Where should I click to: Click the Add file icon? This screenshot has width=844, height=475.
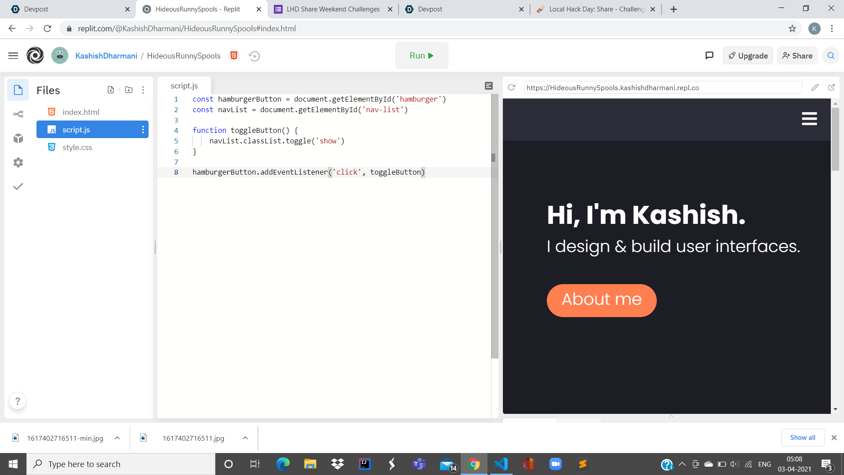(111, 90)
